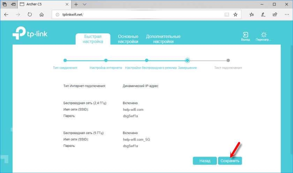Open a new browser tab
The image size is (293, 173).
76,5
